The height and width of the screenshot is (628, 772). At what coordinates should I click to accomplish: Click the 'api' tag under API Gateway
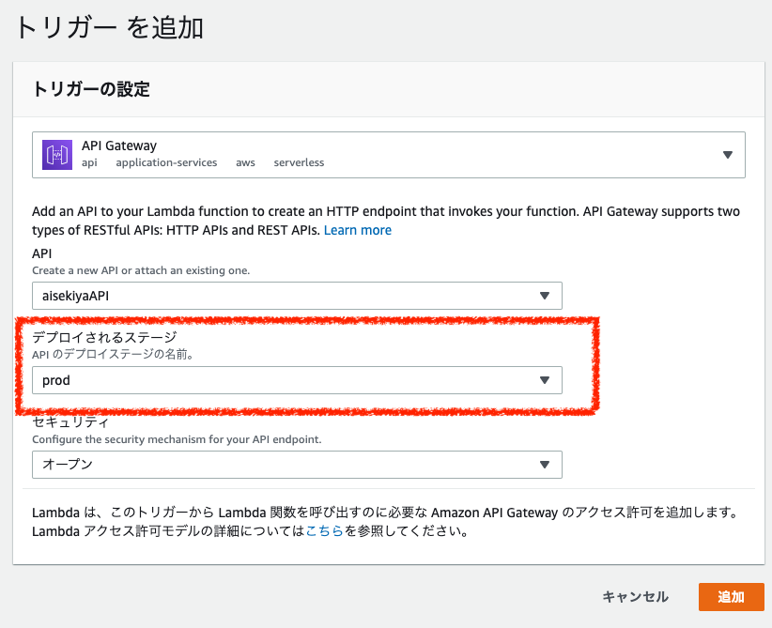tap(89, 163)
